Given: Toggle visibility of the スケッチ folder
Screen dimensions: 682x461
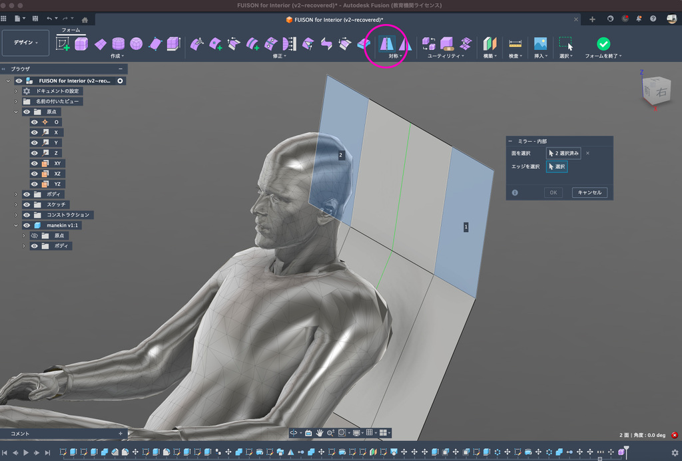Looking at the screenshot, I should 27,204.
